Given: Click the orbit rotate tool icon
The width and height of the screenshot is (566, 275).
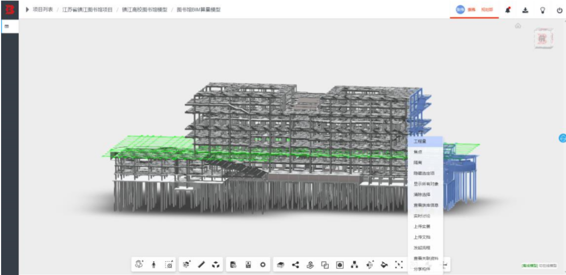Looking at the screenshot, I should [x=139, y=264].
